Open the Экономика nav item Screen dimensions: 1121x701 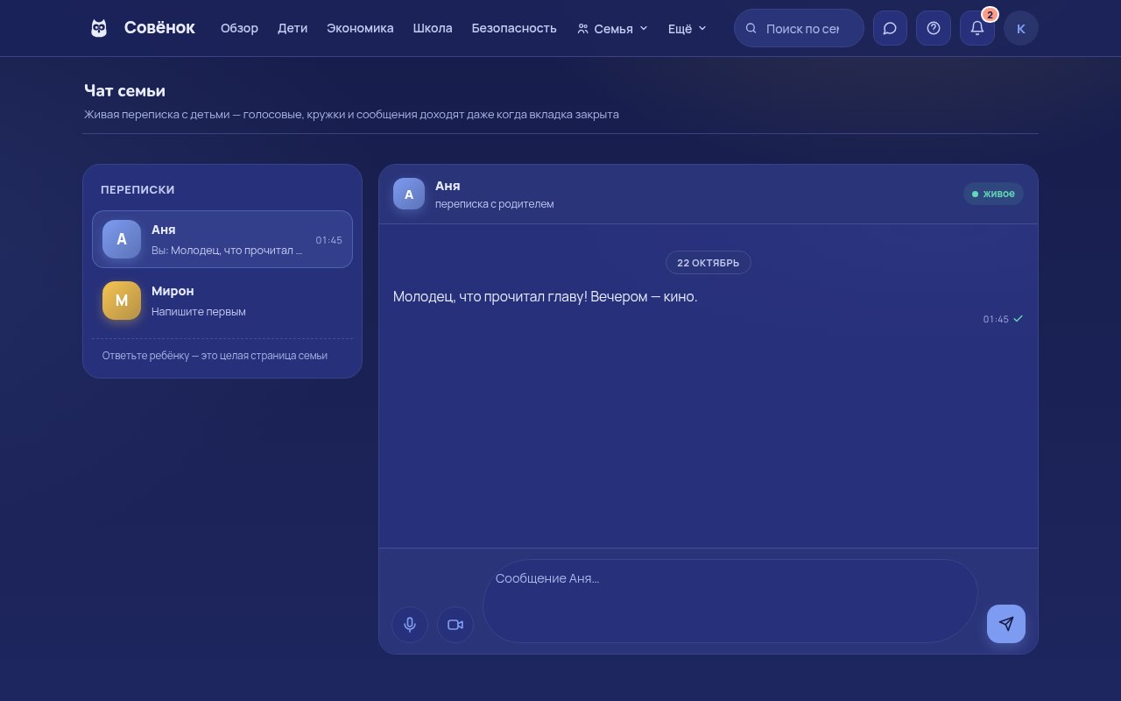coord(360,28)
